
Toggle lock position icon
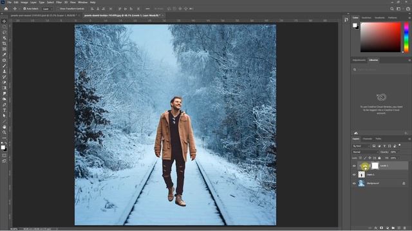[370, 158]
